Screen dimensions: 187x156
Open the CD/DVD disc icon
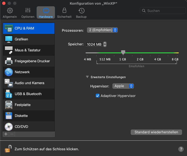point(9,126)
